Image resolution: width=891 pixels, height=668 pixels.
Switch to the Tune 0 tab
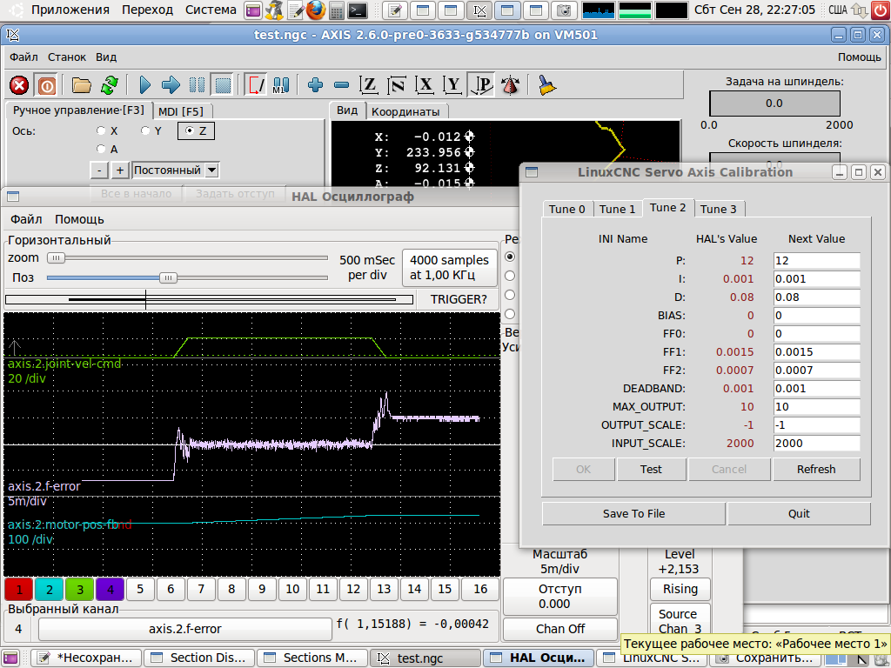click(x=567, y=209)
